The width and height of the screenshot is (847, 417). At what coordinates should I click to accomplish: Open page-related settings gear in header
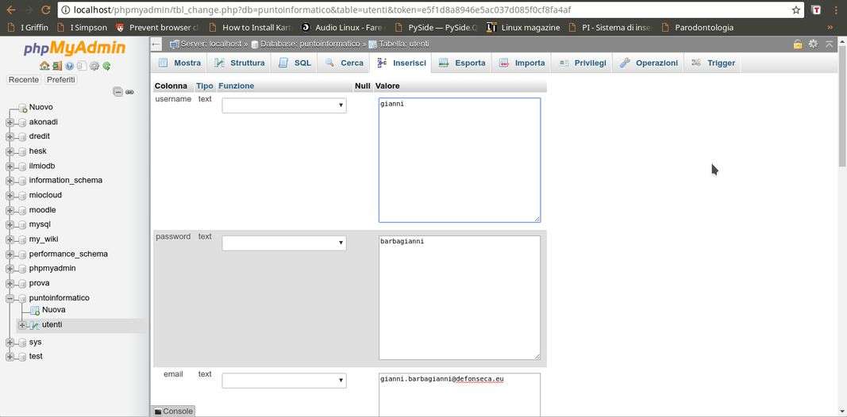click(812, 44)
